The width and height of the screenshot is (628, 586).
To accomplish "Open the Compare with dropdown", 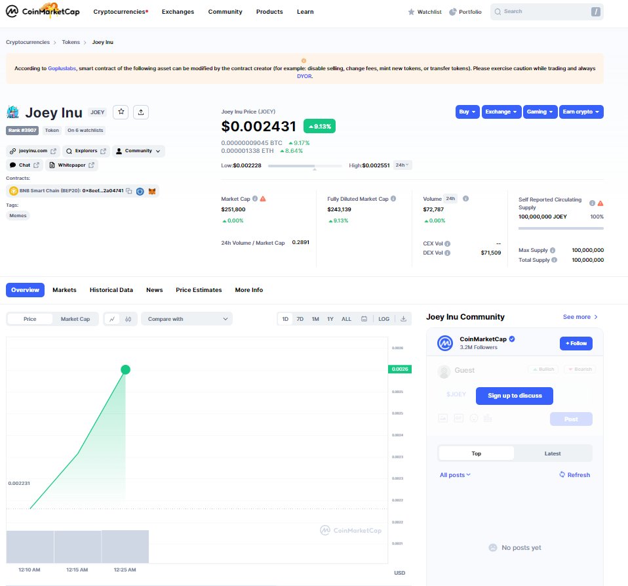I will coord(187,319).
